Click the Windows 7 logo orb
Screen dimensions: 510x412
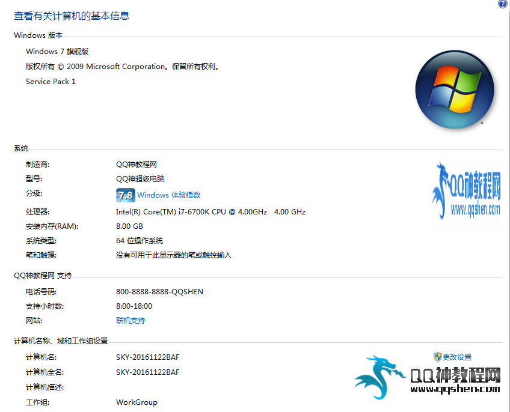[x=455, y=89]
